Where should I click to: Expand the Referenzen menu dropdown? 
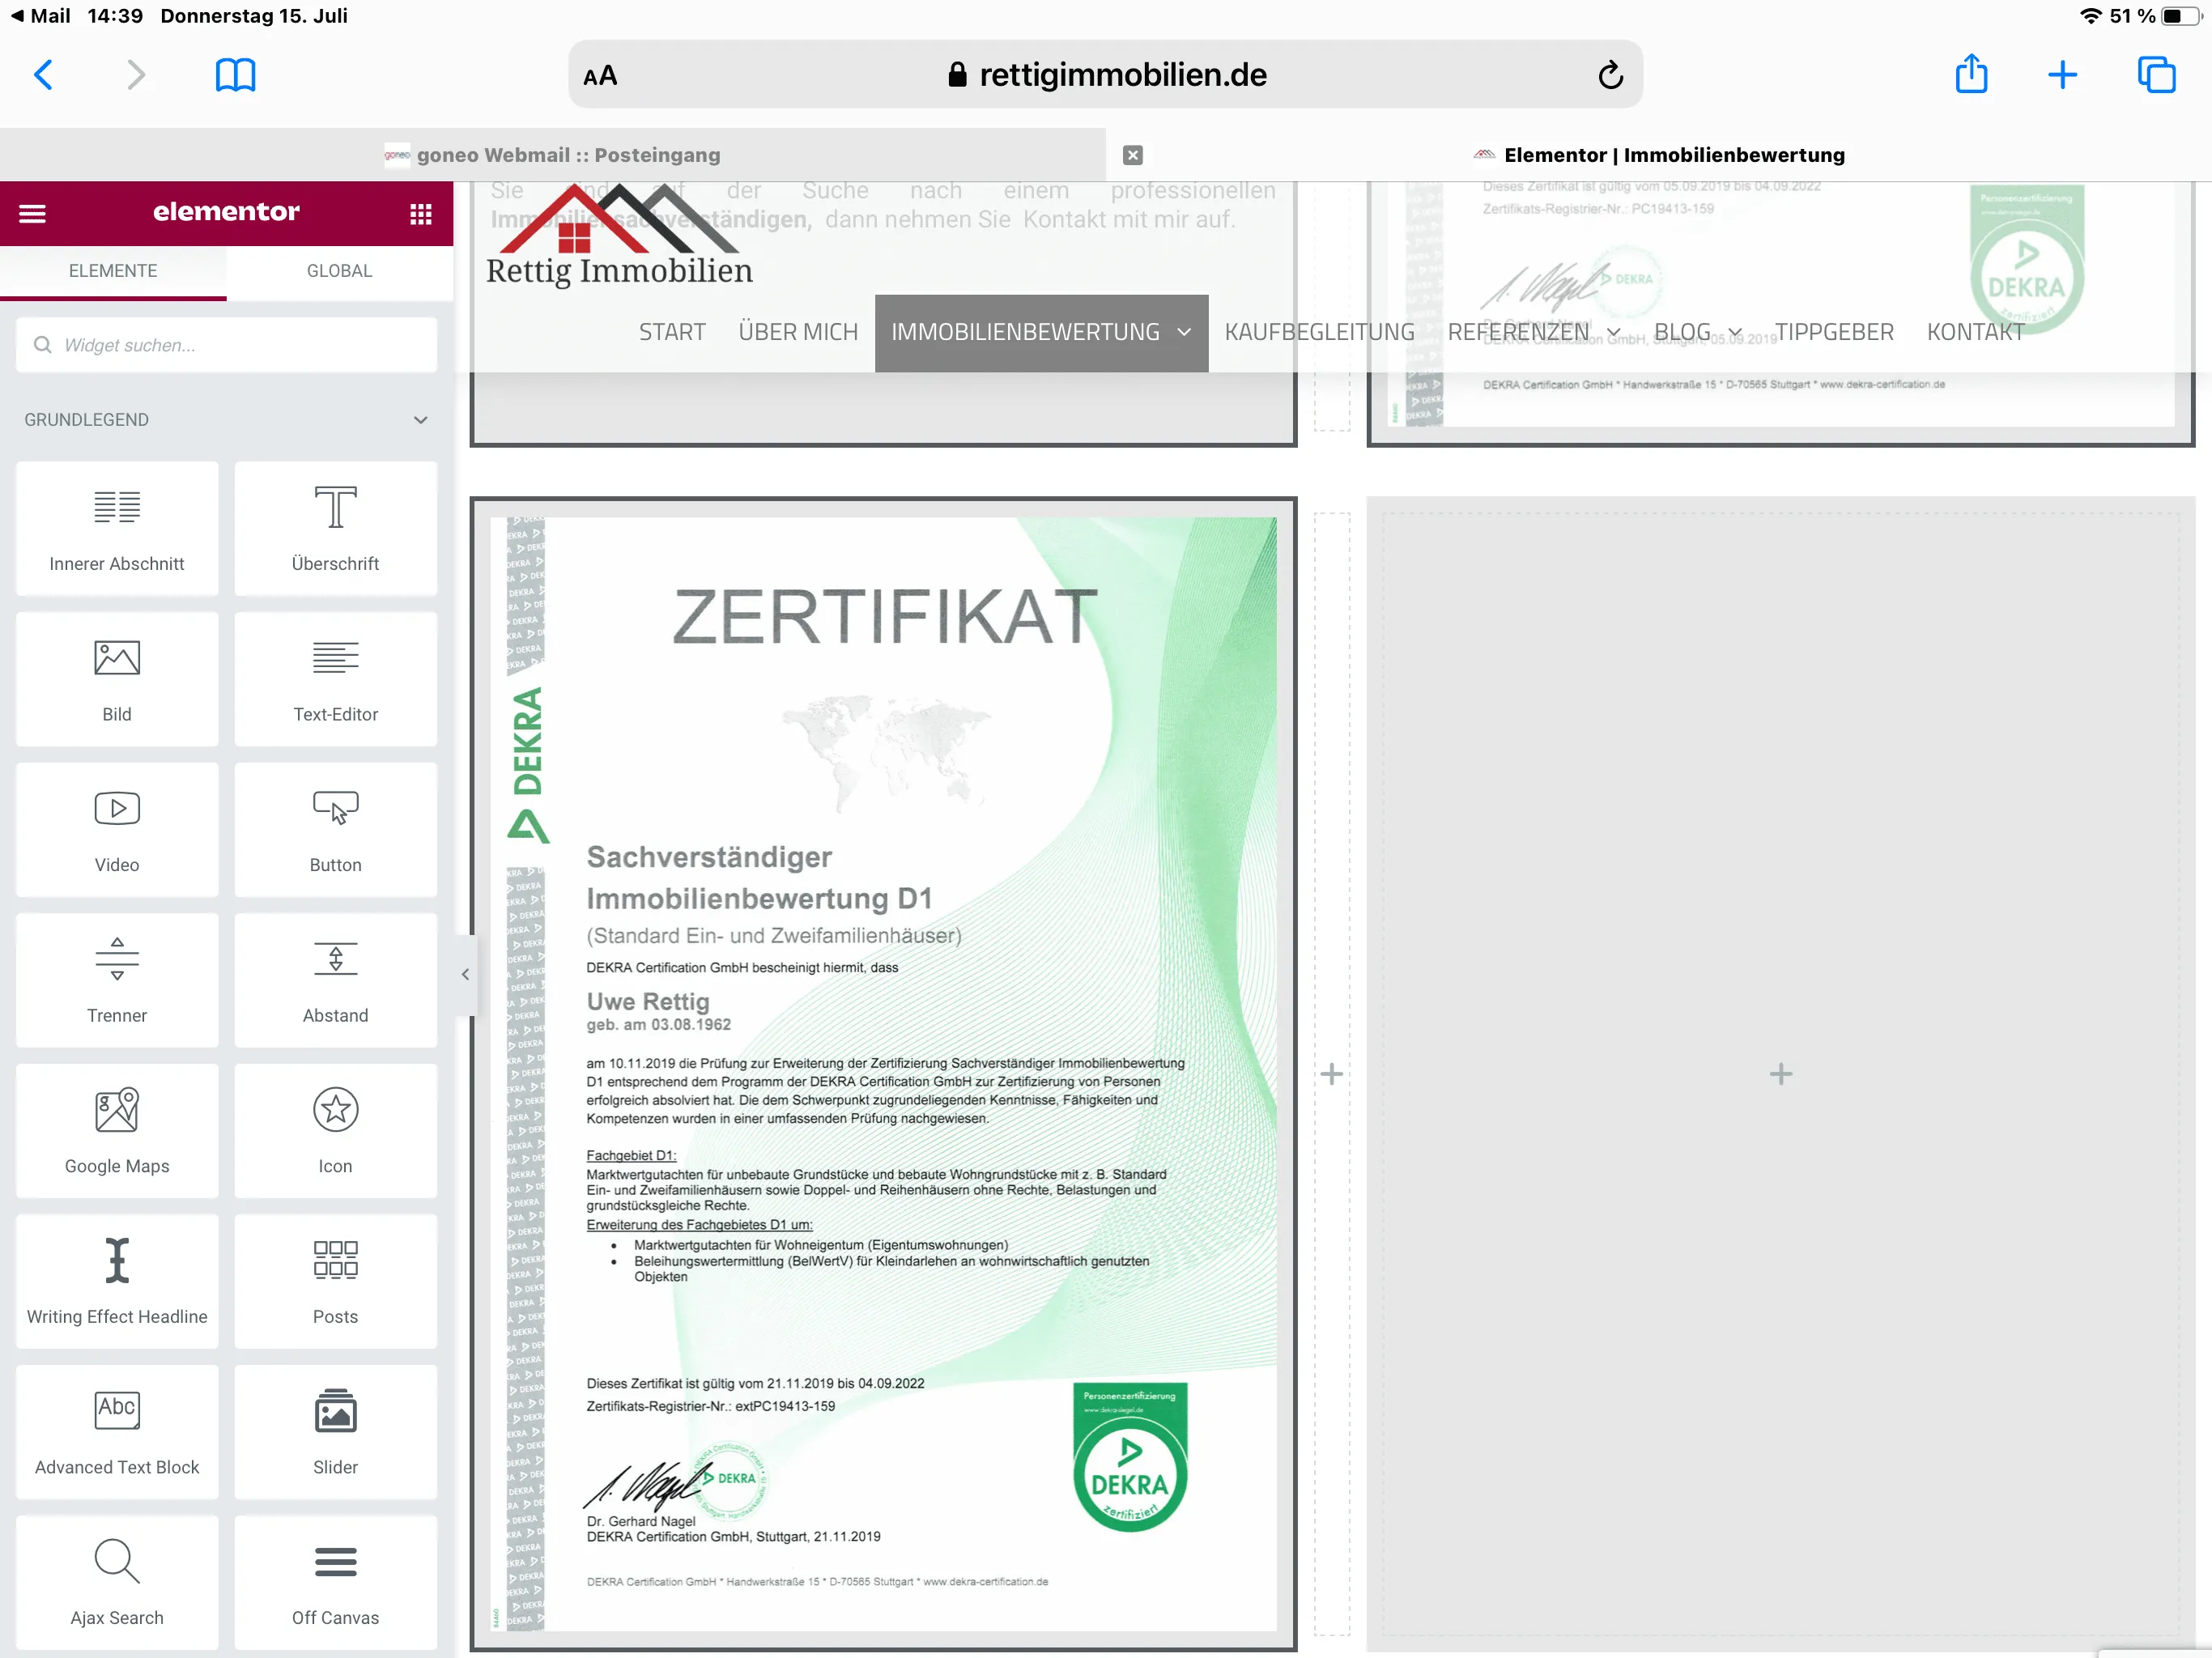click(1613, 332)
